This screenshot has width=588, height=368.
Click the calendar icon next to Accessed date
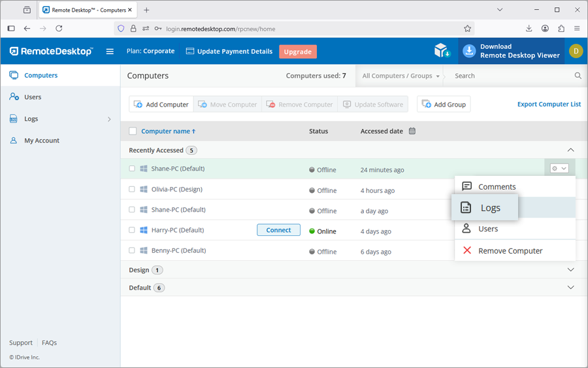coord(412,131)
